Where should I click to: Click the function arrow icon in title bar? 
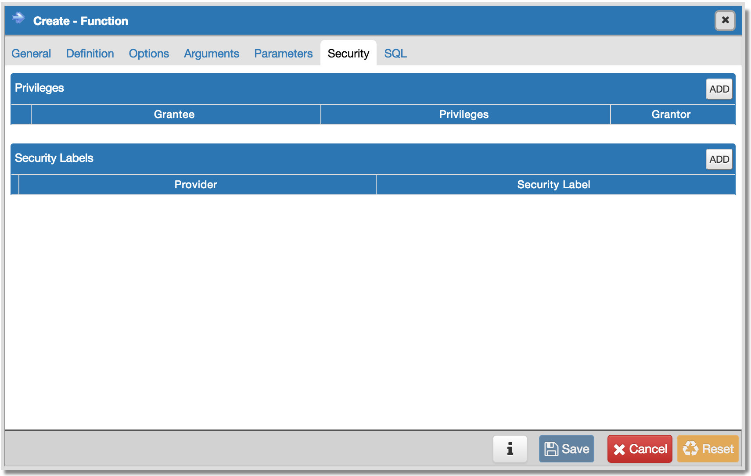click(x=18, y=18)
